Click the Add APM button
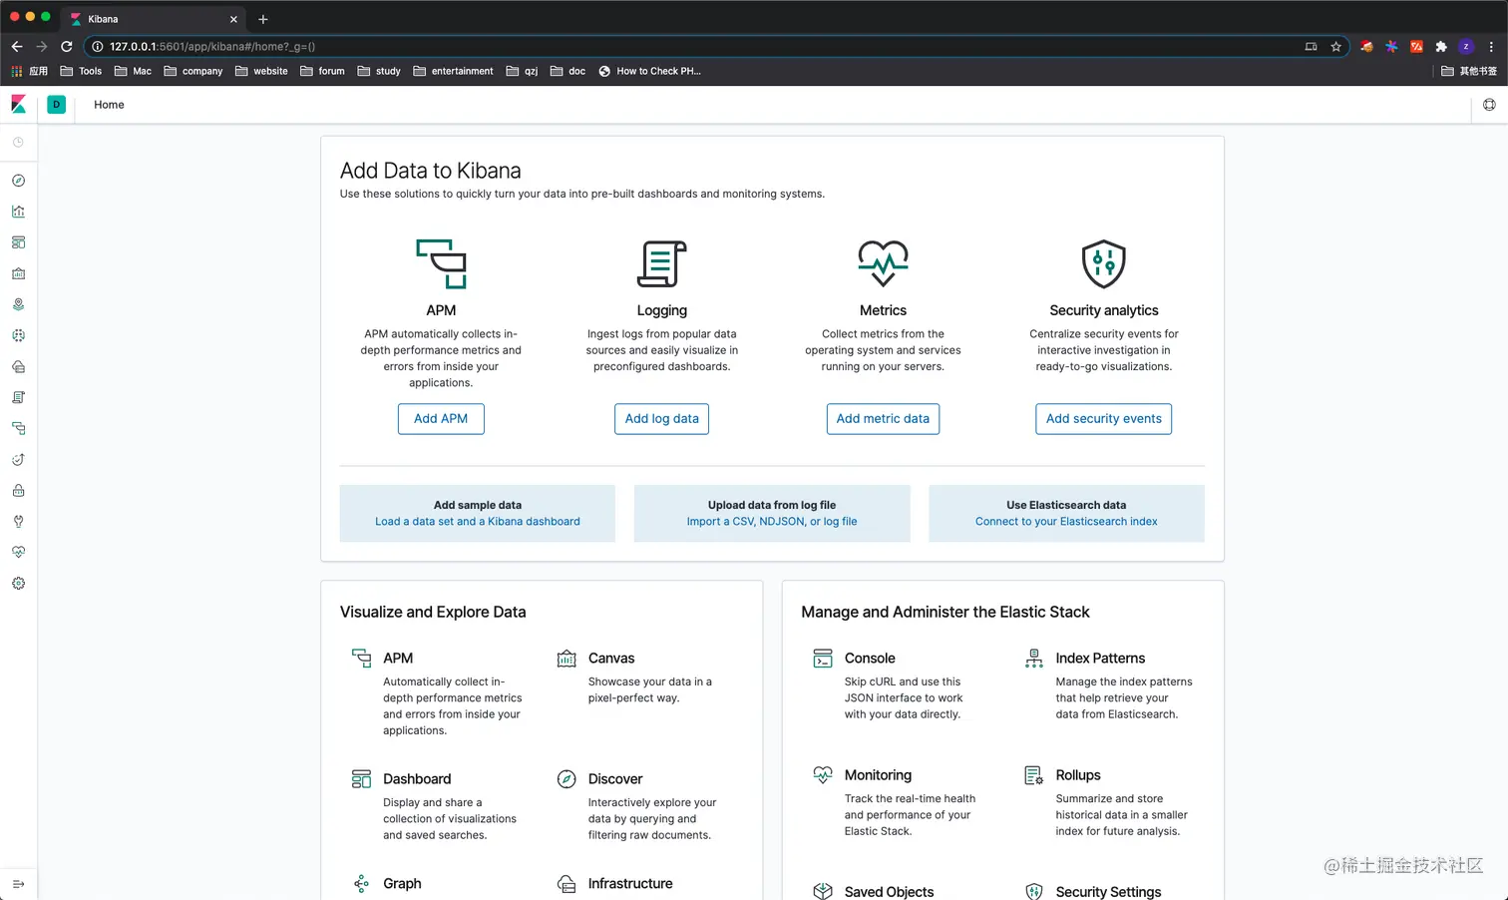This screenshot has width=1508, height=900. pos(441,419)
